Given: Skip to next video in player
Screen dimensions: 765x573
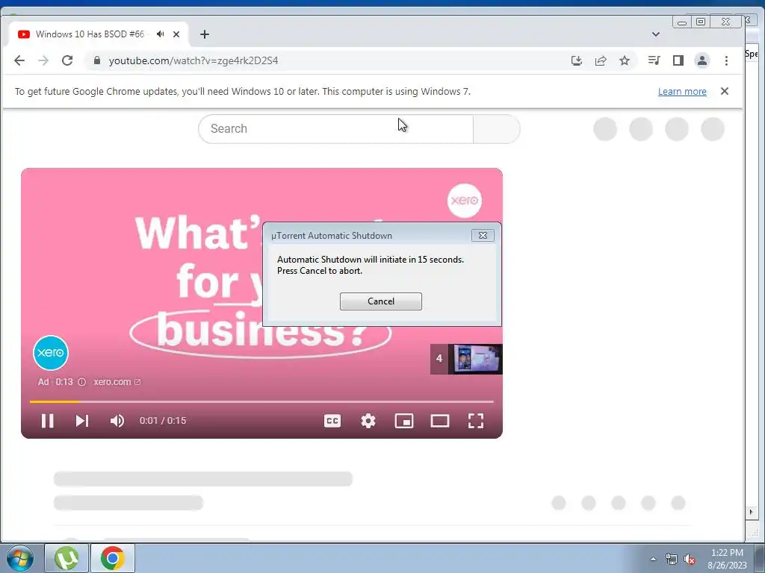Looking at the screenshot, I should coord(82,421).
